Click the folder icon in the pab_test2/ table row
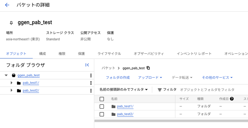 (113, 114)
